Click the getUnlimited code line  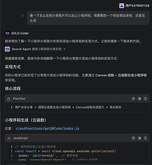tap(65, 151)
